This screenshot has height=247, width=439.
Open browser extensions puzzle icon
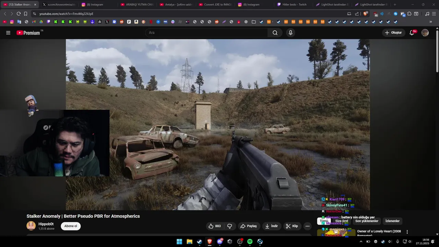(409, 14)
